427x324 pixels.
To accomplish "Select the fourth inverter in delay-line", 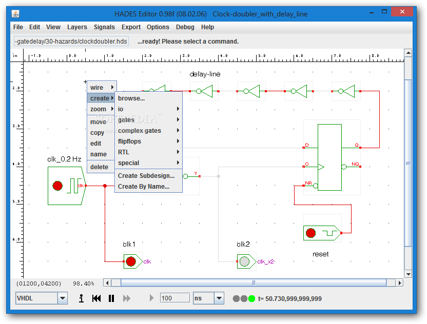I will click(299, 91).
